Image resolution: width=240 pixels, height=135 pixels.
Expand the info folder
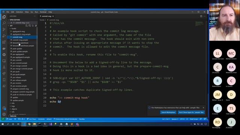click(x=13, y=103)
